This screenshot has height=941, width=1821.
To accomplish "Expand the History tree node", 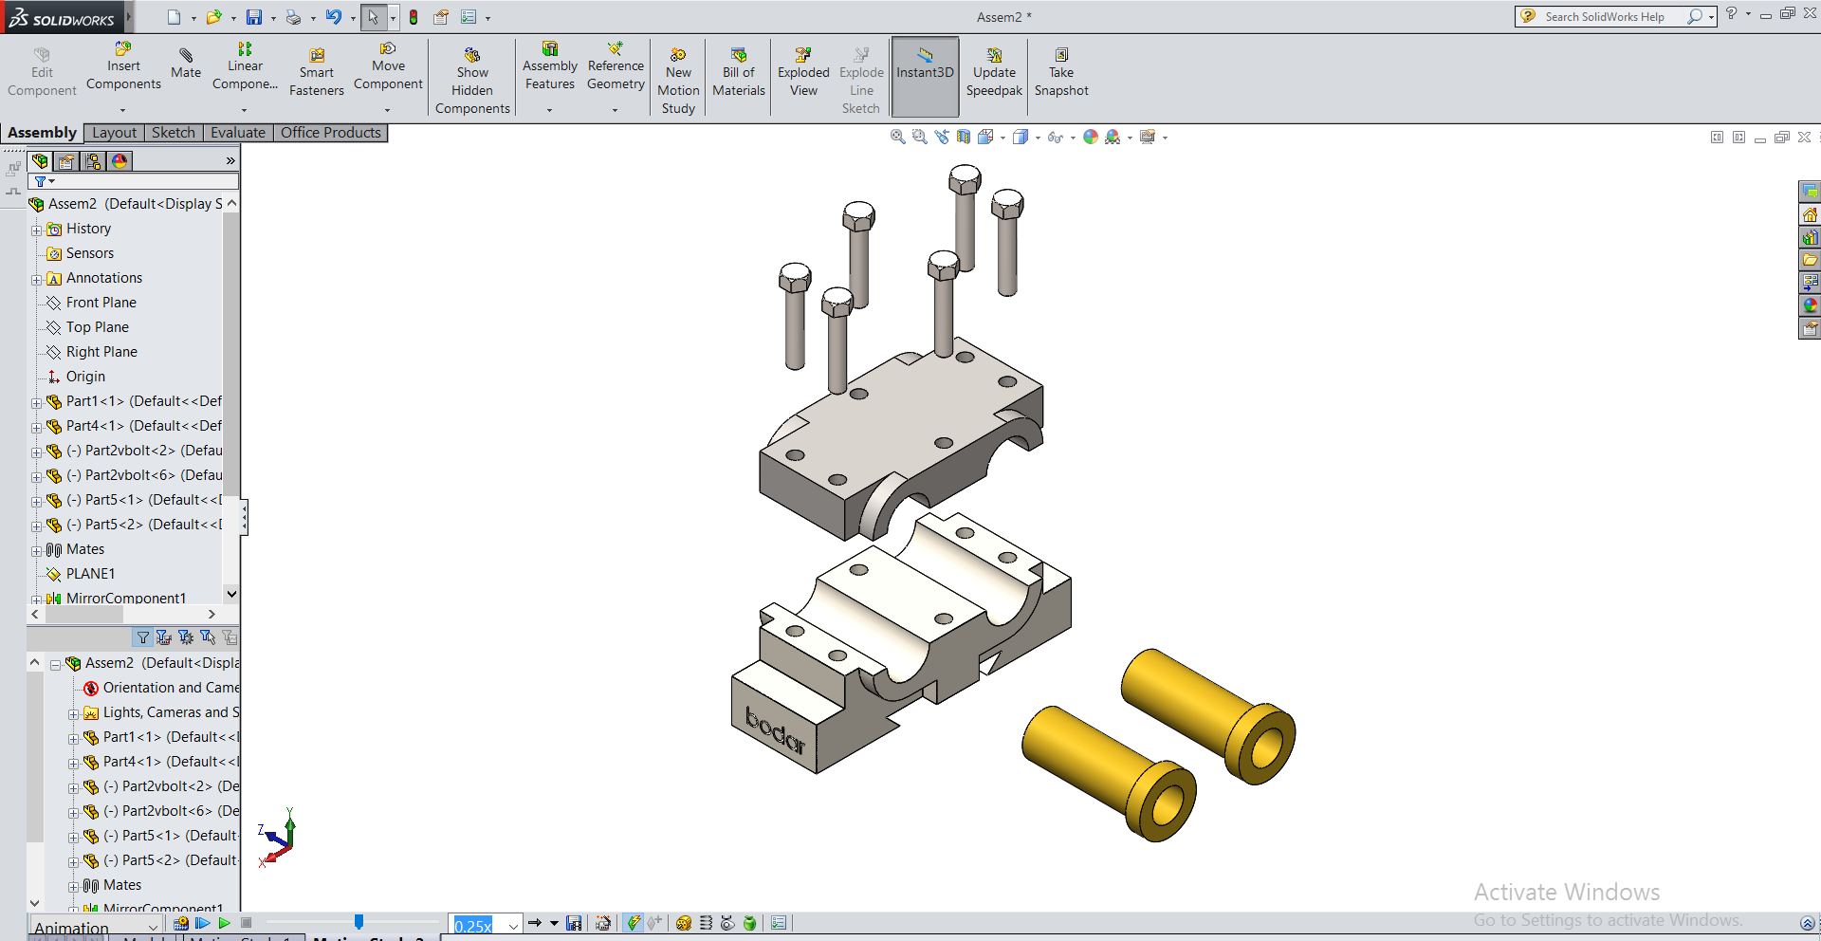I will pos(37,230).
